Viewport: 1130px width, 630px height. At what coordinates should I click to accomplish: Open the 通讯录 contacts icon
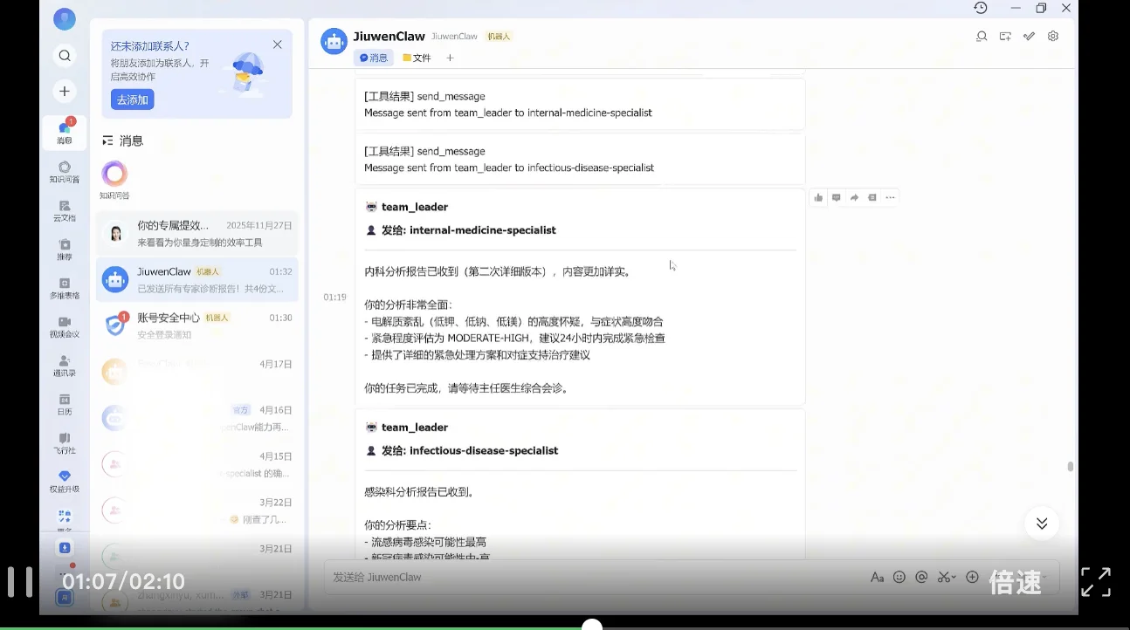click(x=65, y=366)
